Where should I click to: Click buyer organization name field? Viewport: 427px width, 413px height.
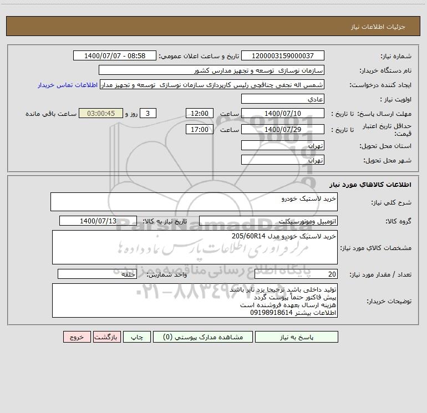coord(211,70)
